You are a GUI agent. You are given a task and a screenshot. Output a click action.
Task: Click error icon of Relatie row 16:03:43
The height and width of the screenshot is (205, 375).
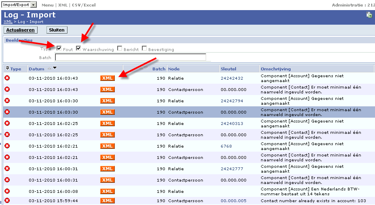click(7, 78)
